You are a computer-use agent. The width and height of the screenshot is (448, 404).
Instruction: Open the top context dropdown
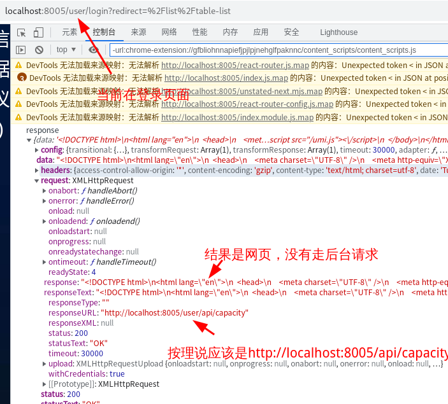[x=66, y=50]
